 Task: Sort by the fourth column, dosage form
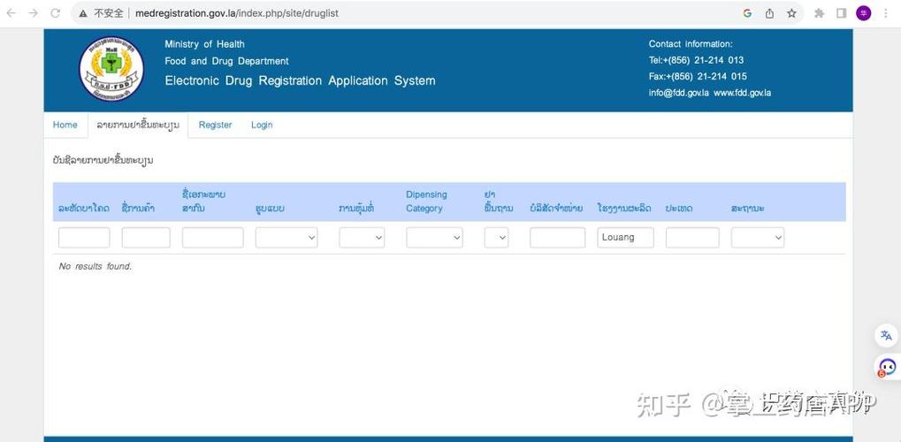pyautogui.click(x=270, y=208)
